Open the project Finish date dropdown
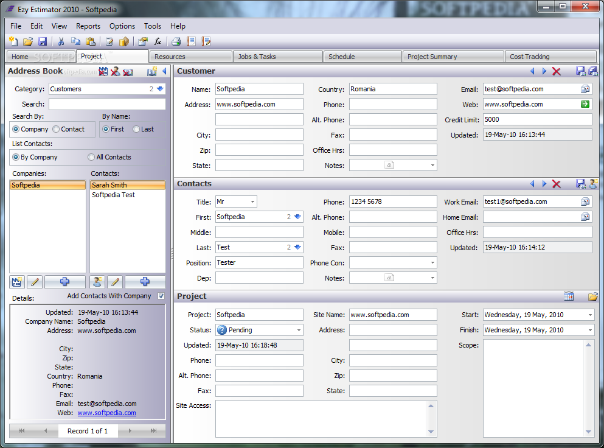604x448 pixels. tap(590, 330)
